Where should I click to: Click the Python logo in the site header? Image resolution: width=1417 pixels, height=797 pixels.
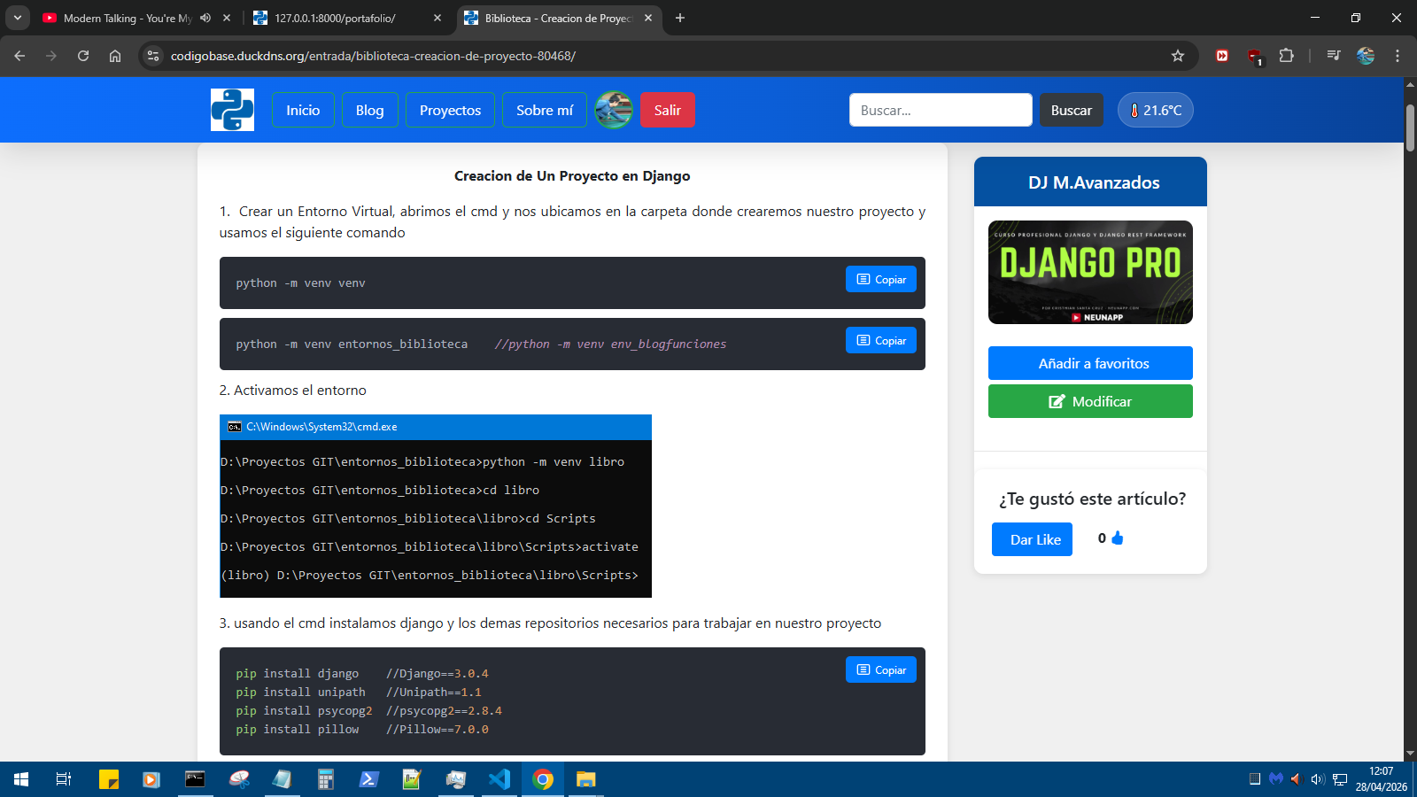tap(232, 110)
